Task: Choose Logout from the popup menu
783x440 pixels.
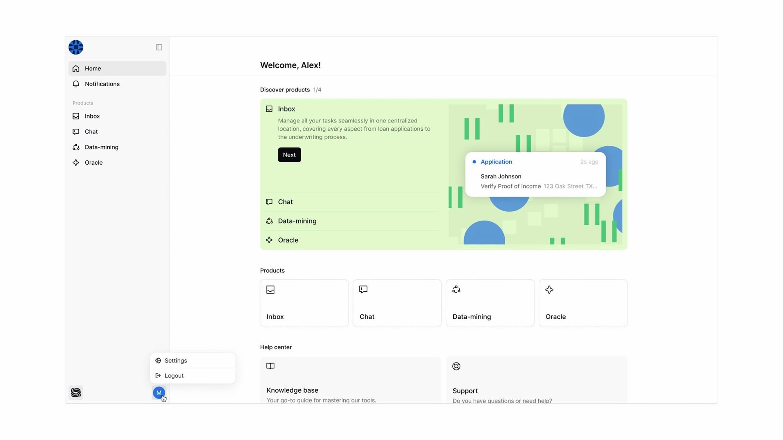Action: coord(174,375)
